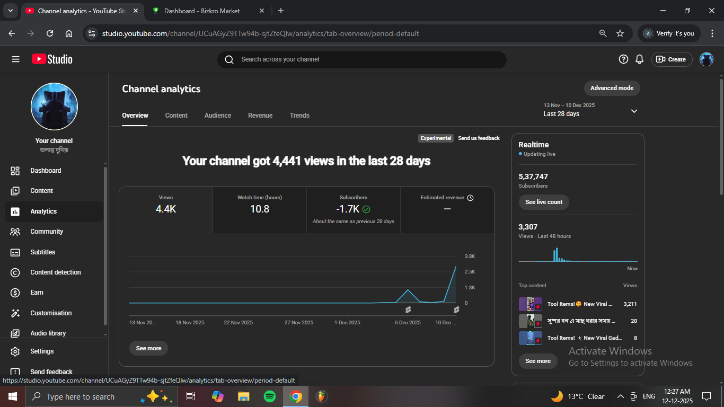Open the hamburger navigation menu
This screenshot has height=407, width=724.
pos(15,59)
